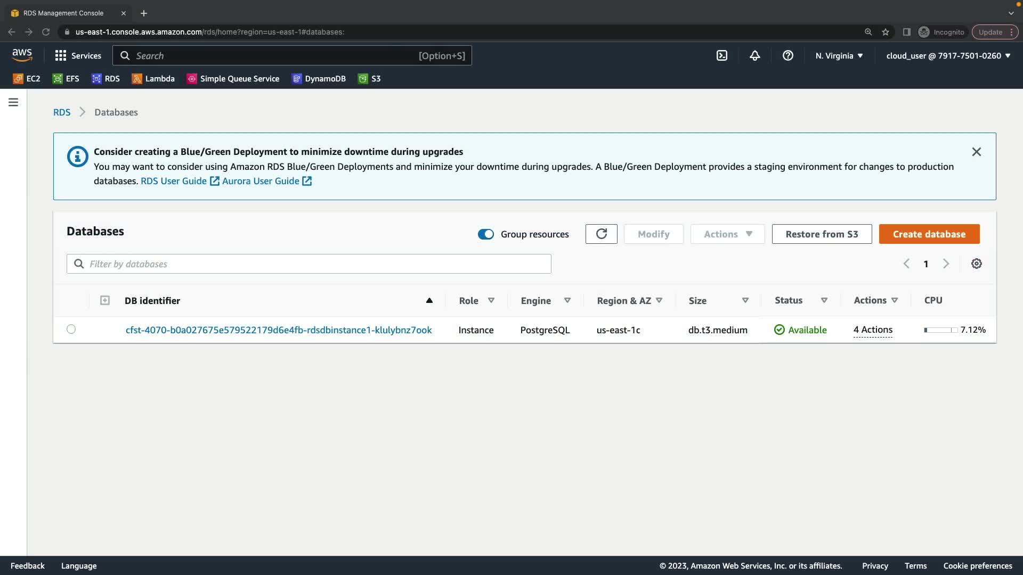This screenshot has width=1023, height=575.
Task: Open AWS CloudShell icon in top bar
Action: pos(721,55)
